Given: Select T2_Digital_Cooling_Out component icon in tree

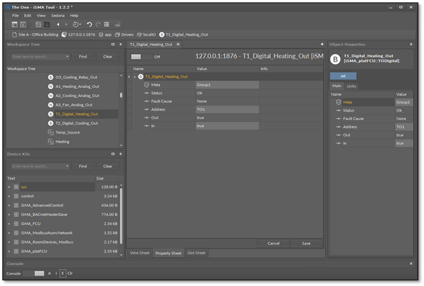Looking at the screenshot, I should click(51, 123).
